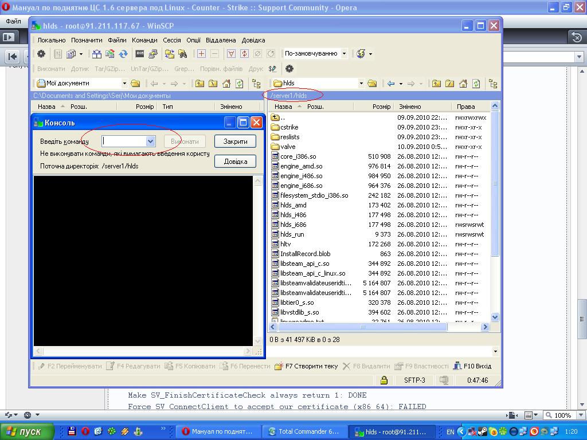Open the Файли menu
This screenshot has height=440, width=587.
(x=117, y=40)
